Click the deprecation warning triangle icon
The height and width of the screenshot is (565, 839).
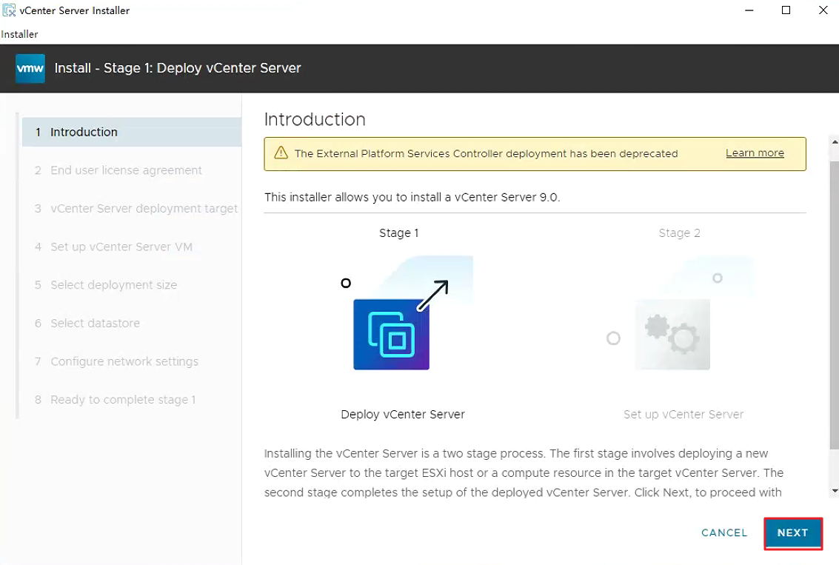(x=281, y=153)
